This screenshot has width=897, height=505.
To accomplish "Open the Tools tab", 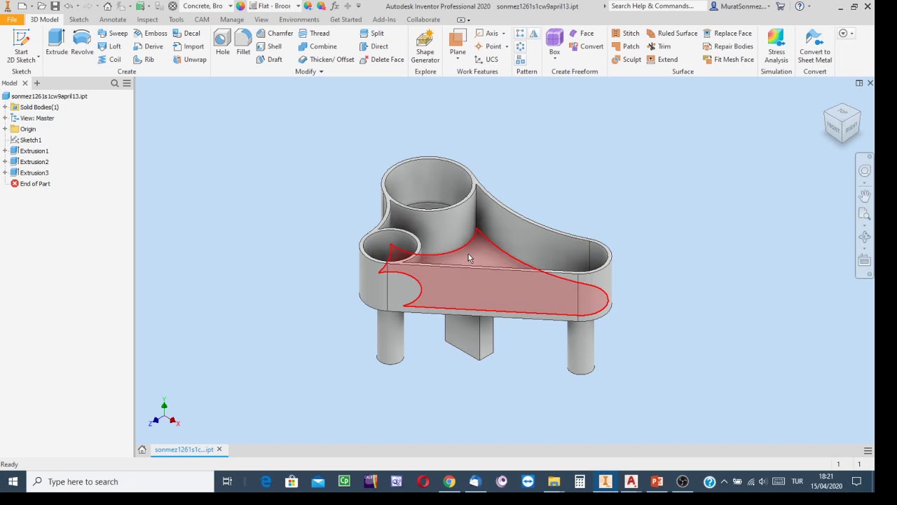I will click(176, 20).
